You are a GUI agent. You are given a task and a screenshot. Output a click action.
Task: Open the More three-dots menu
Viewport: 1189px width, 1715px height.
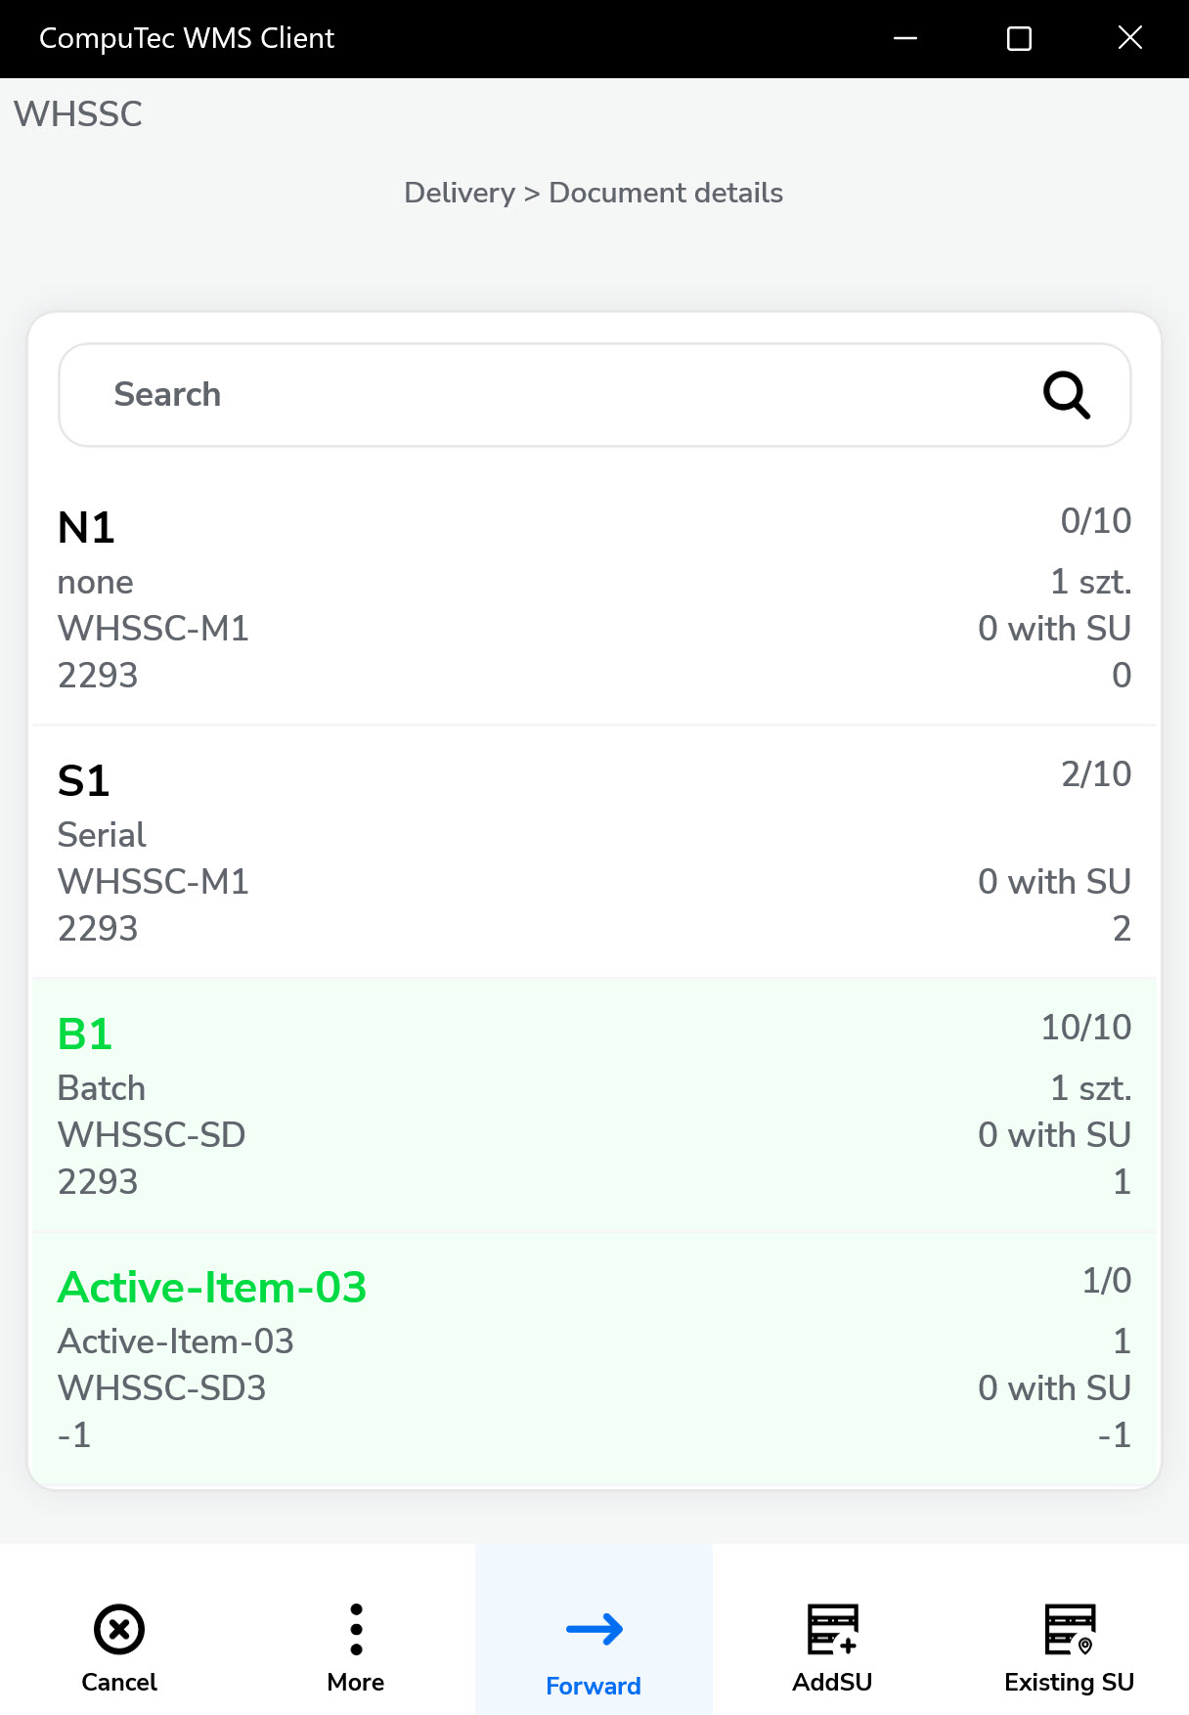pos(356,1629)
